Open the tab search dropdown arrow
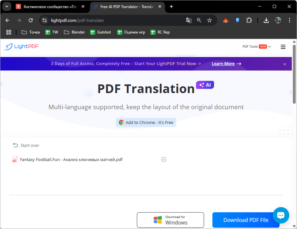Screen dimensions: 297x229 (6, 6)
